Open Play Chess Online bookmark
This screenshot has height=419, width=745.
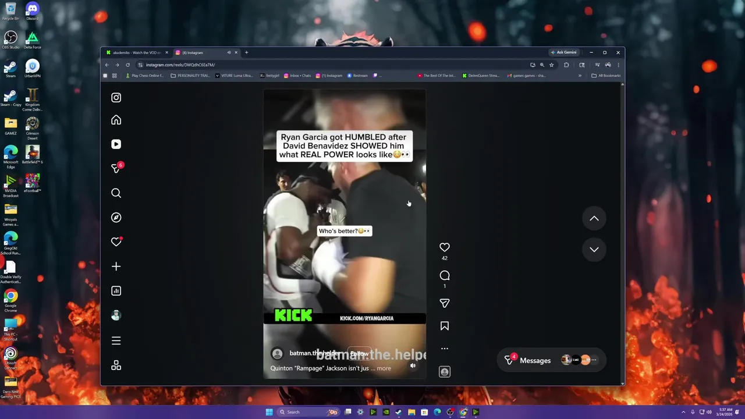pyautogui.click(x=145, y=76)
